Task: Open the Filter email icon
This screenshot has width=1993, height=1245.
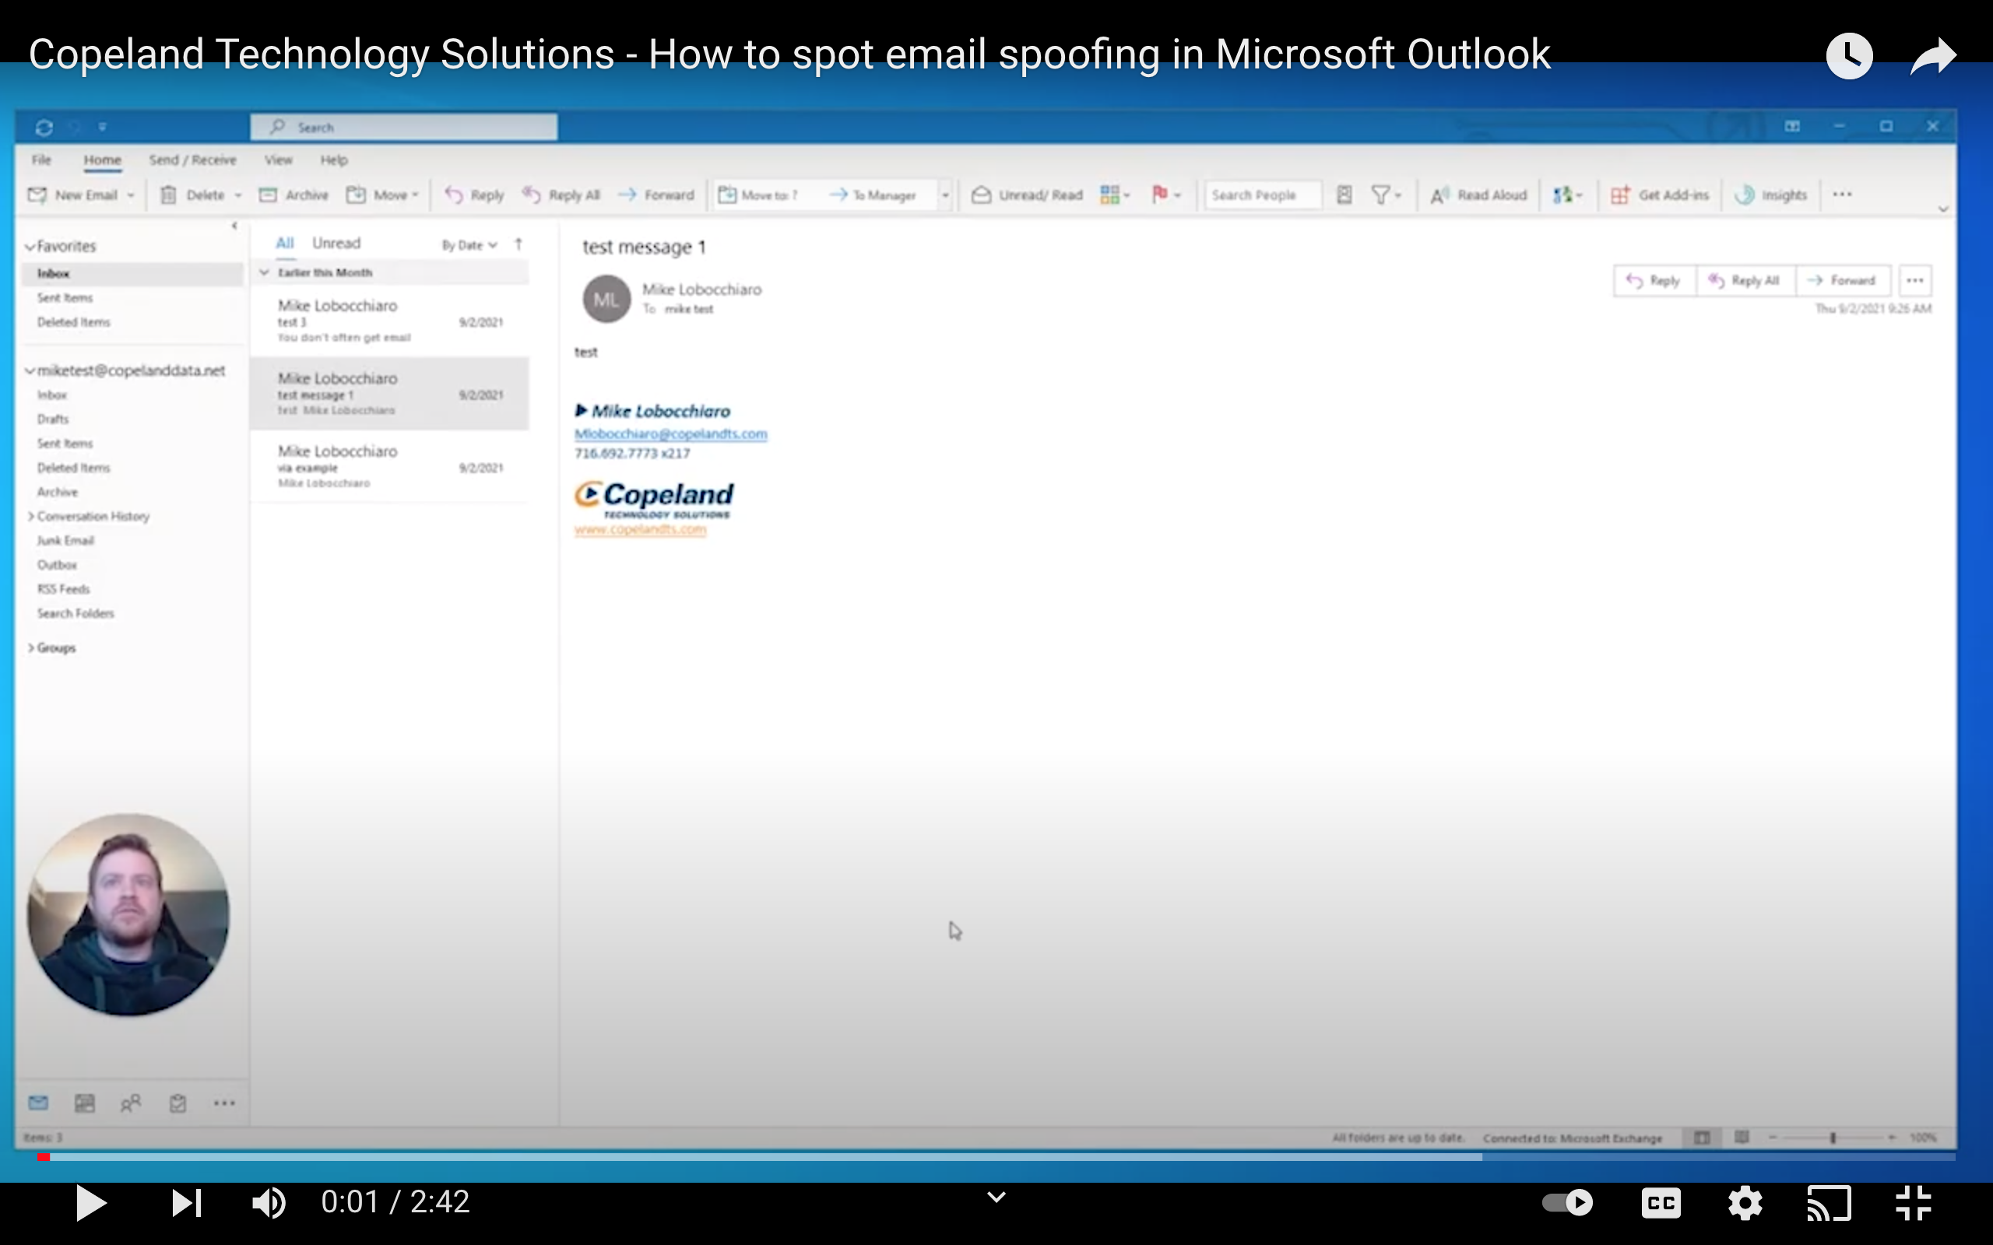Action: [1383, 194]
